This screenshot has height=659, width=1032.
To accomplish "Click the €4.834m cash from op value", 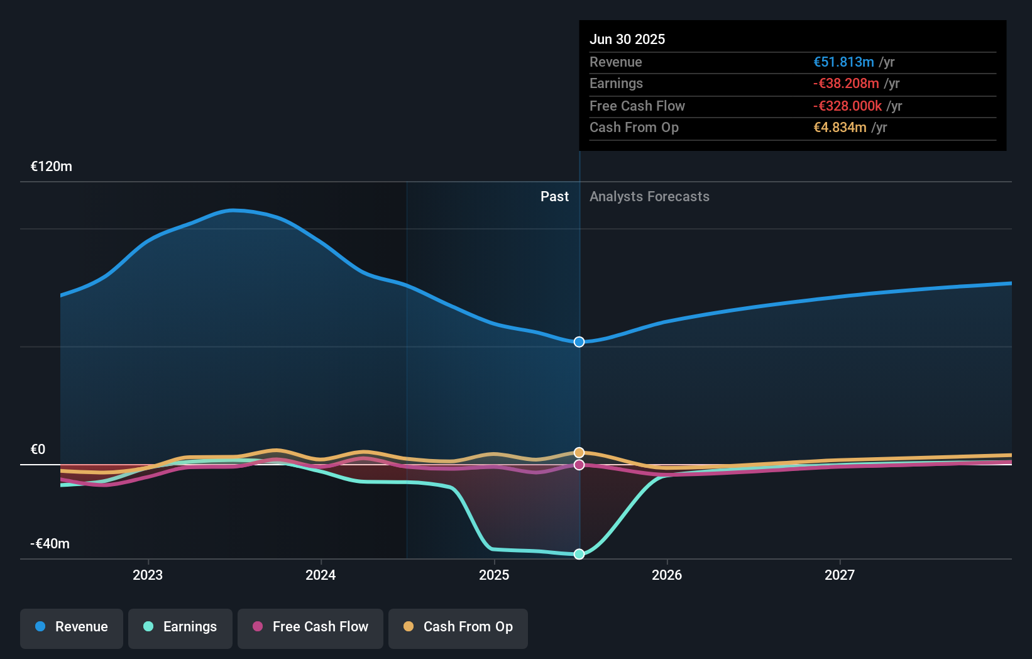I will [840, 128].
